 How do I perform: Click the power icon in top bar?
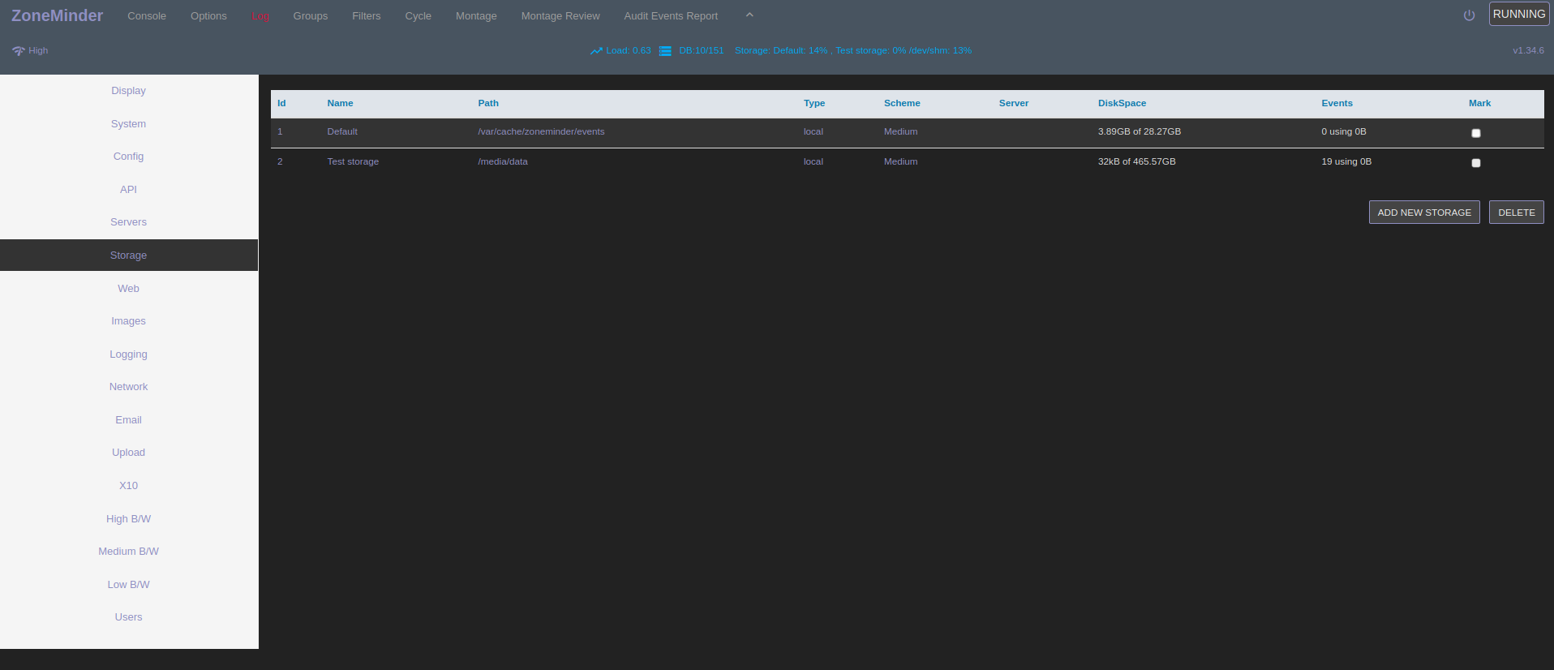(x=1469, y=15)
